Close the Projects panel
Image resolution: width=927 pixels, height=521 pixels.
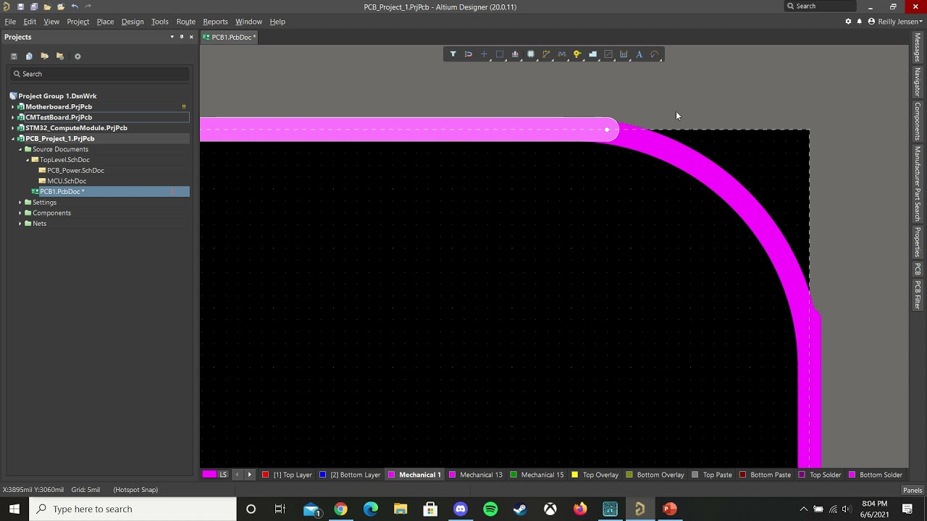(x=191, y=37)
